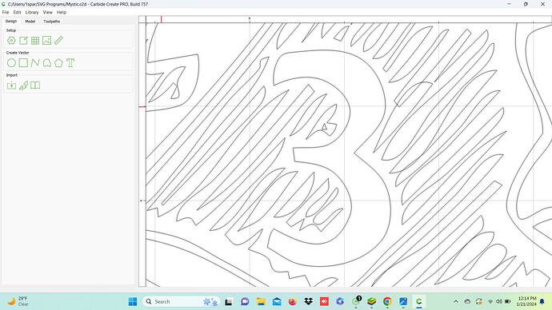
Task: Open the File menu
Action: tap(6, 12)
